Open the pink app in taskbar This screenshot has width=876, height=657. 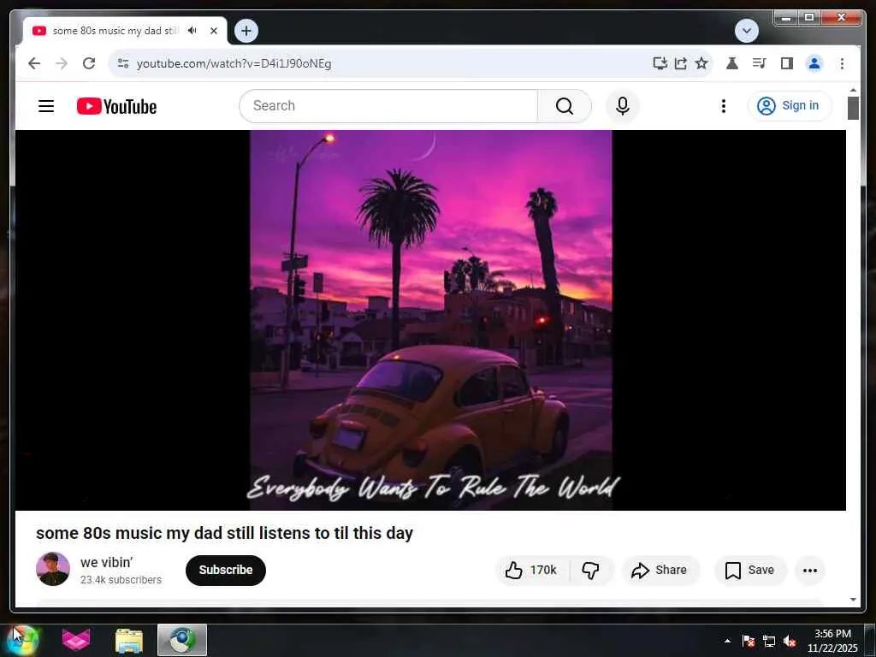tap(76, 640)
